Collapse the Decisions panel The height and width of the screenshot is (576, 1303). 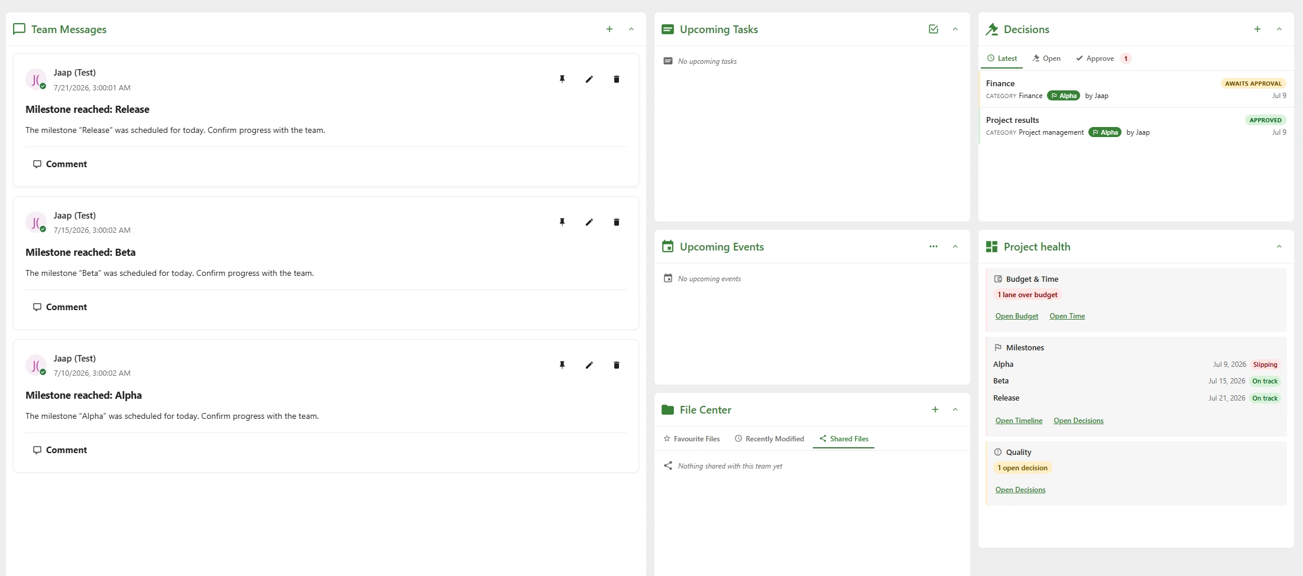click(x=1279, y=29)
